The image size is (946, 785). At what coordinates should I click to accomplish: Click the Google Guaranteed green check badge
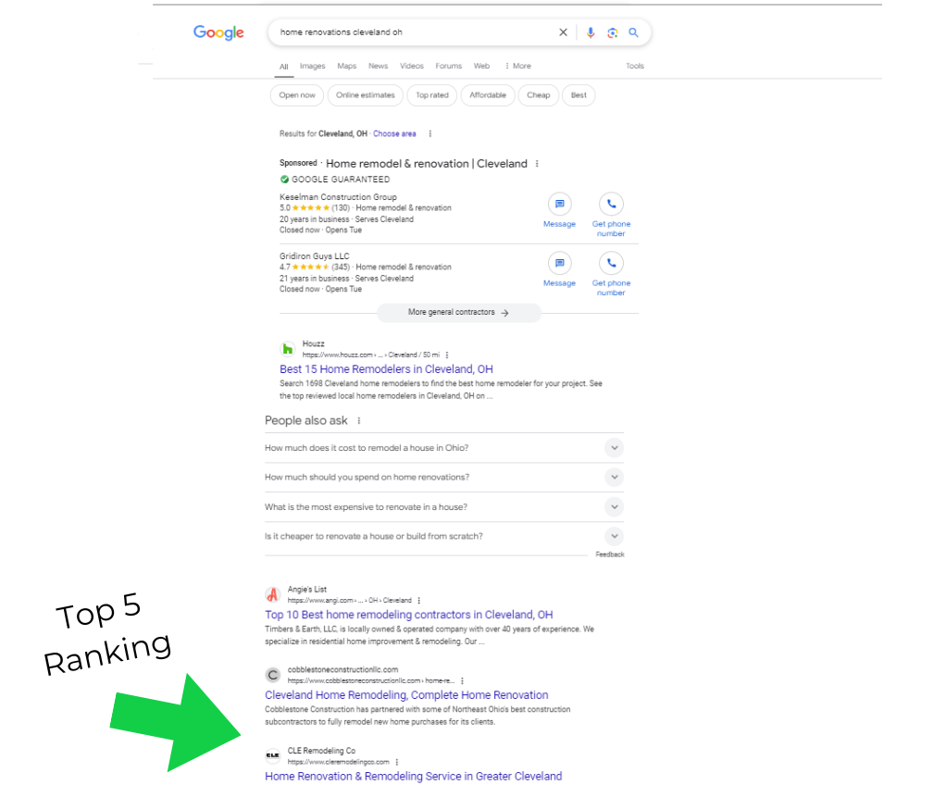coord(284,180)
